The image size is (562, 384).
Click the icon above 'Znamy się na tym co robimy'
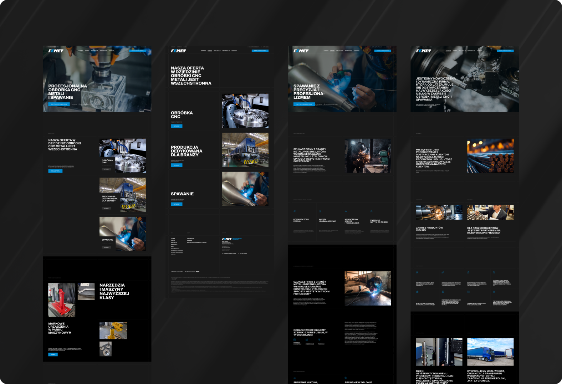click(x=372, y=211)
